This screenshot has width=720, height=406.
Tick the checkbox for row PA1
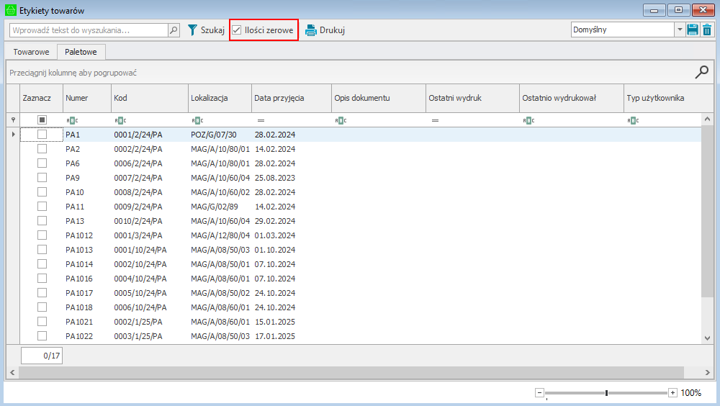tap(42, 135)
